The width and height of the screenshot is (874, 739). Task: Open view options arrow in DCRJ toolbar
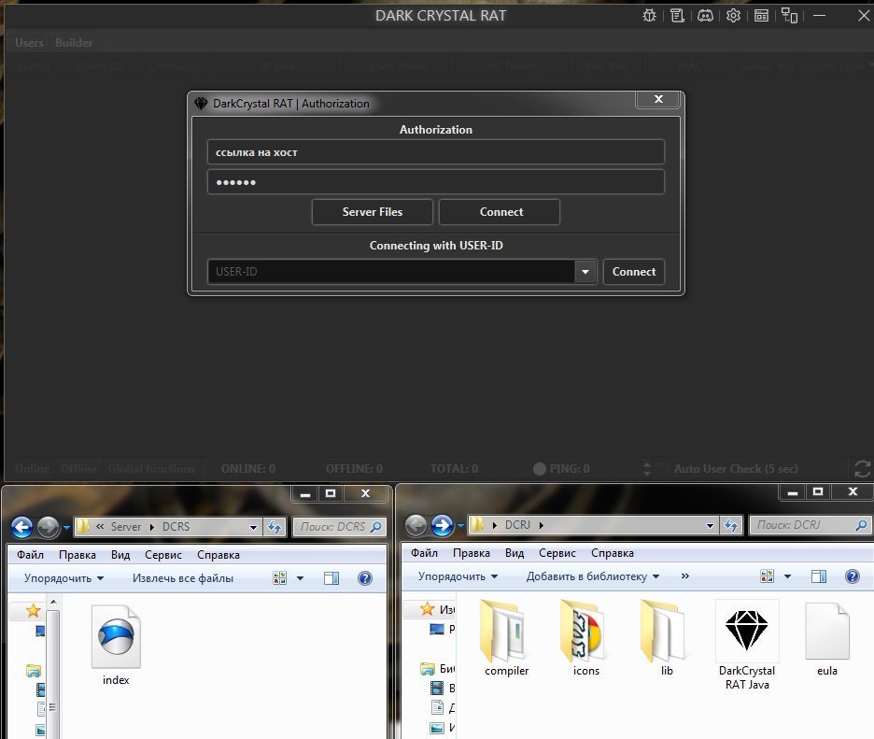(x=787, y=576)
